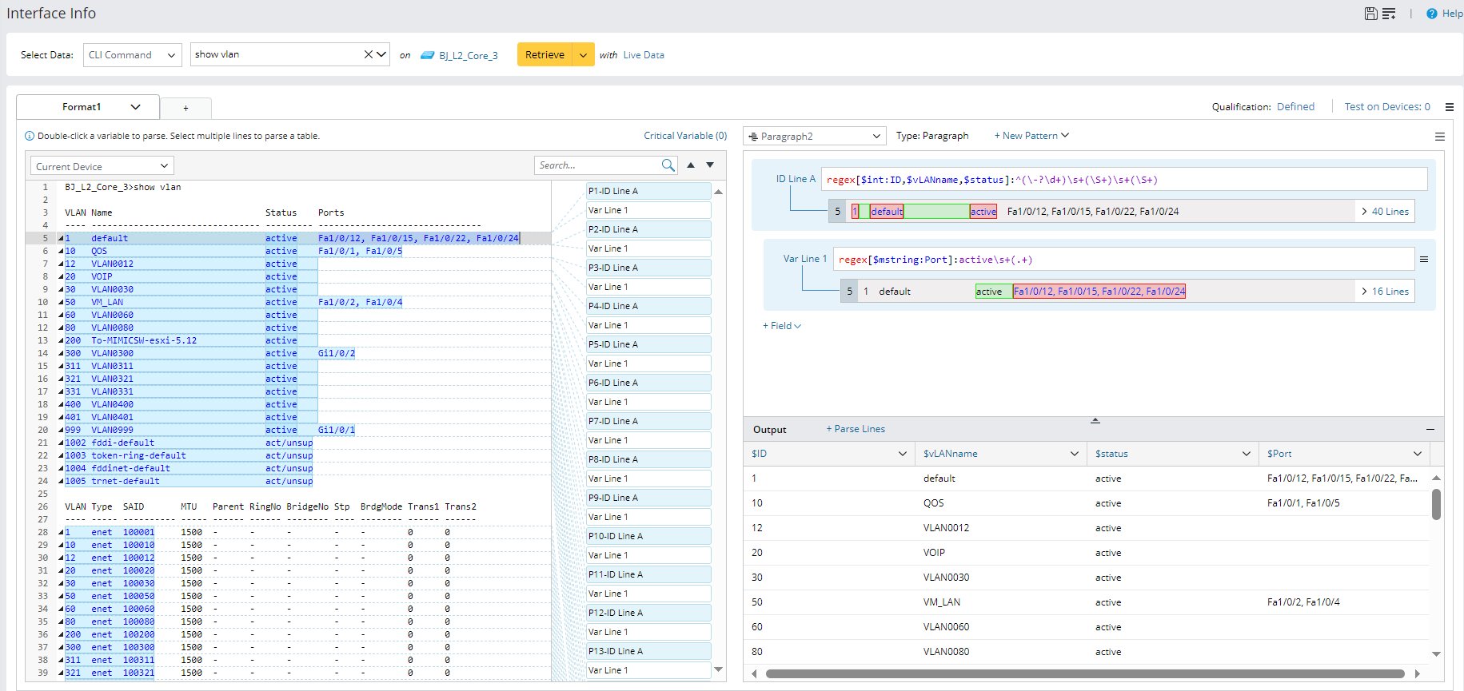Click the save icon at top right
This screenshot has width=1464, height=691.
(x=1370, y=14)
